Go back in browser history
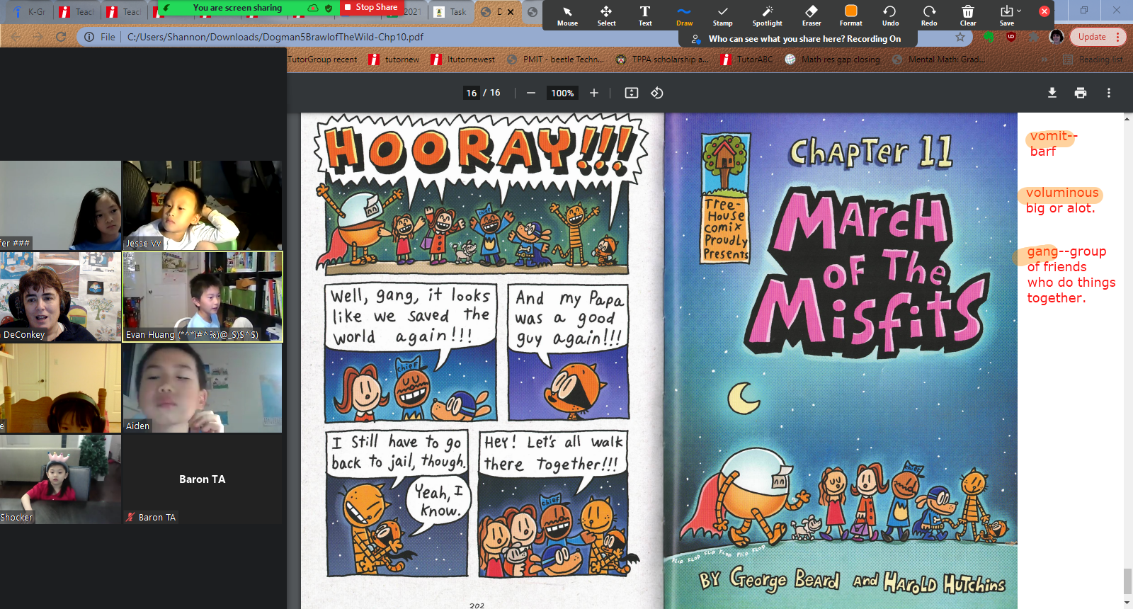 point(16,37)
